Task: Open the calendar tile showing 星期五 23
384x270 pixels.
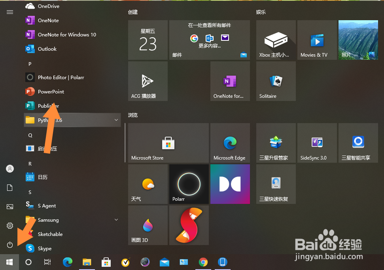Action: coord(148,40)
